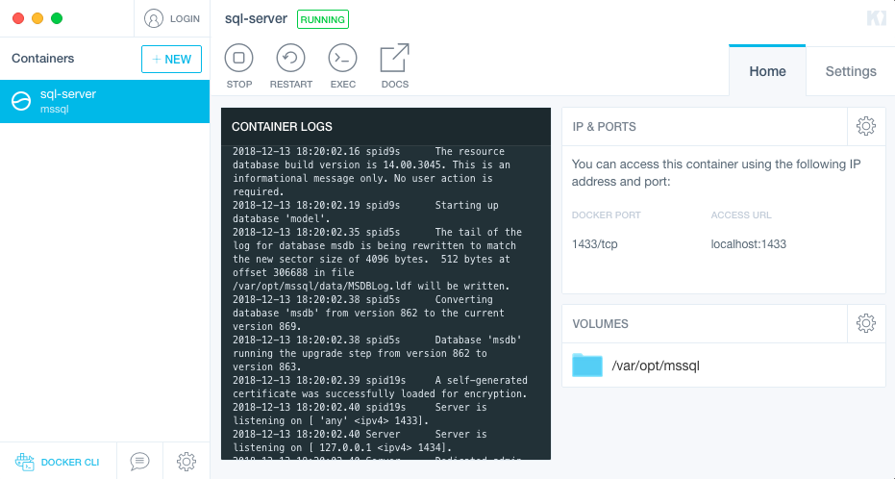This screenshot has width=895, height=479.
Task: Stop the sql-server container
Action: (x=238, y=59)
